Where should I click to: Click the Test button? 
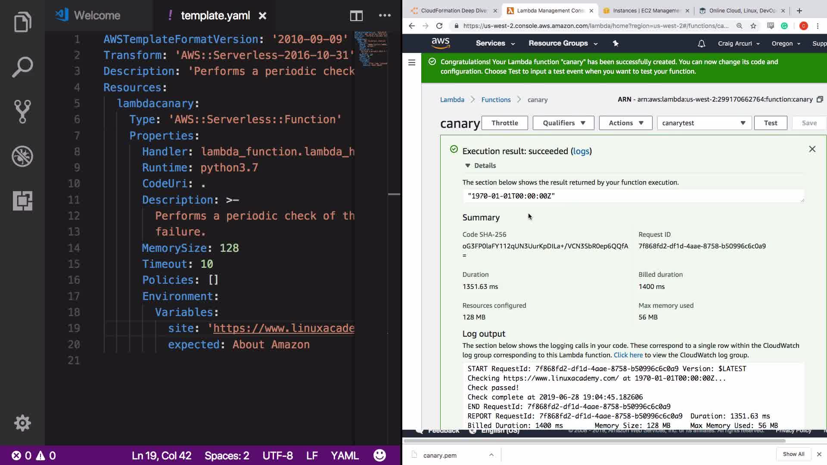770,123
